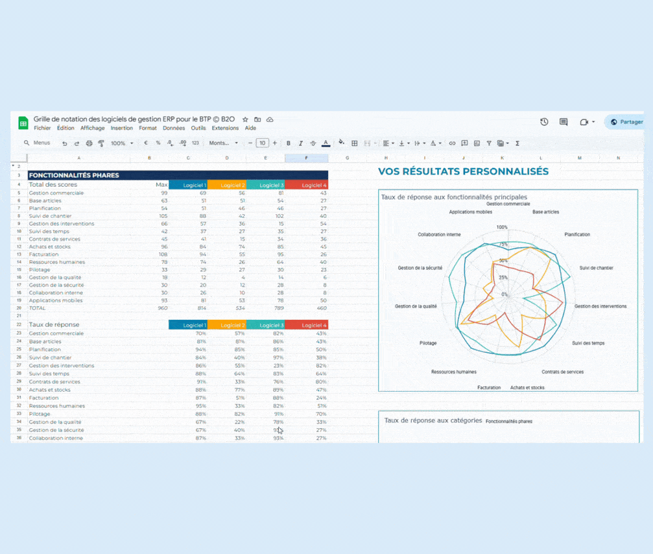Click the print icon
653x554 pixels.
(89, 143)
